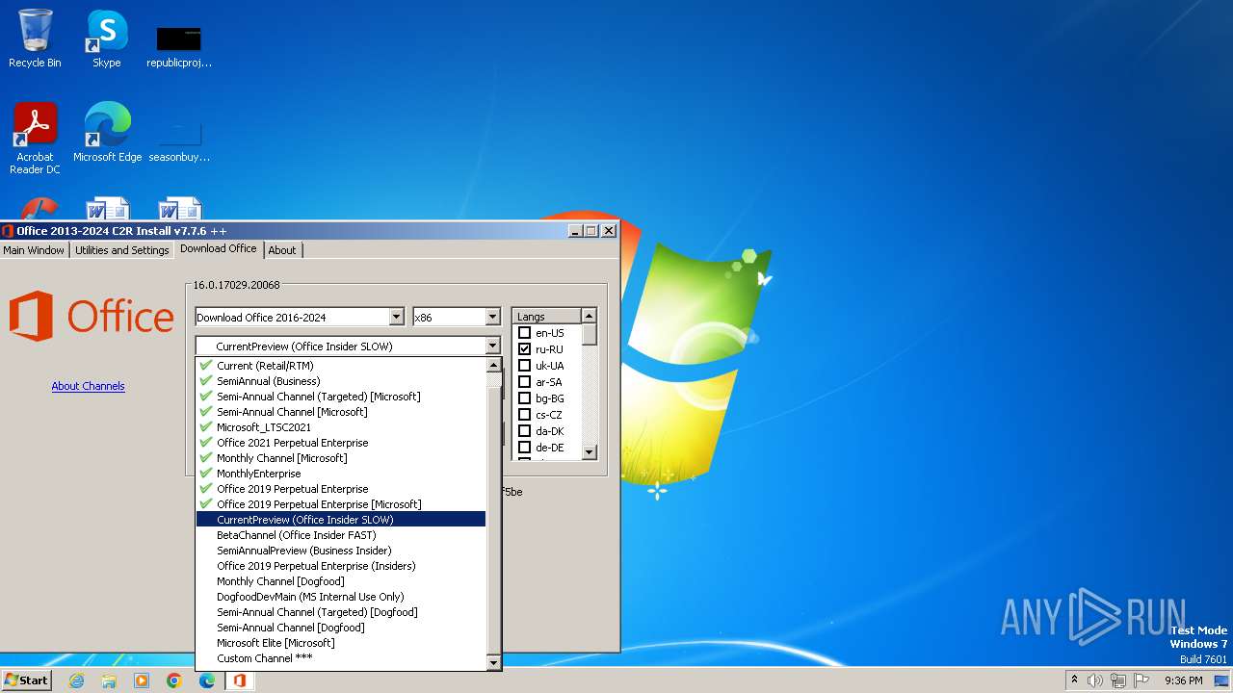Open the network tray icon

point(1117,680)
